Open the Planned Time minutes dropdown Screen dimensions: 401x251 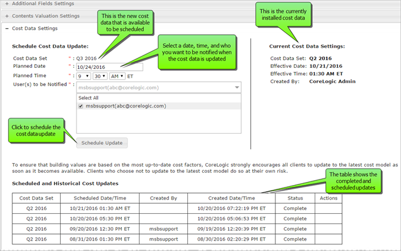click(x=100, y=77)
